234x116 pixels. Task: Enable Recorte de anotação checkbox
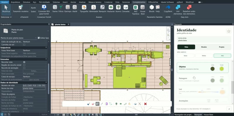click(24, 68)
